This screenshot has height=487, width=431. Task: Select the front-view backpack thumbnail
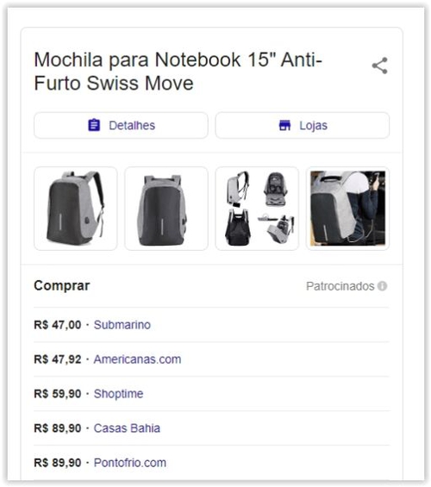point(166,209)
